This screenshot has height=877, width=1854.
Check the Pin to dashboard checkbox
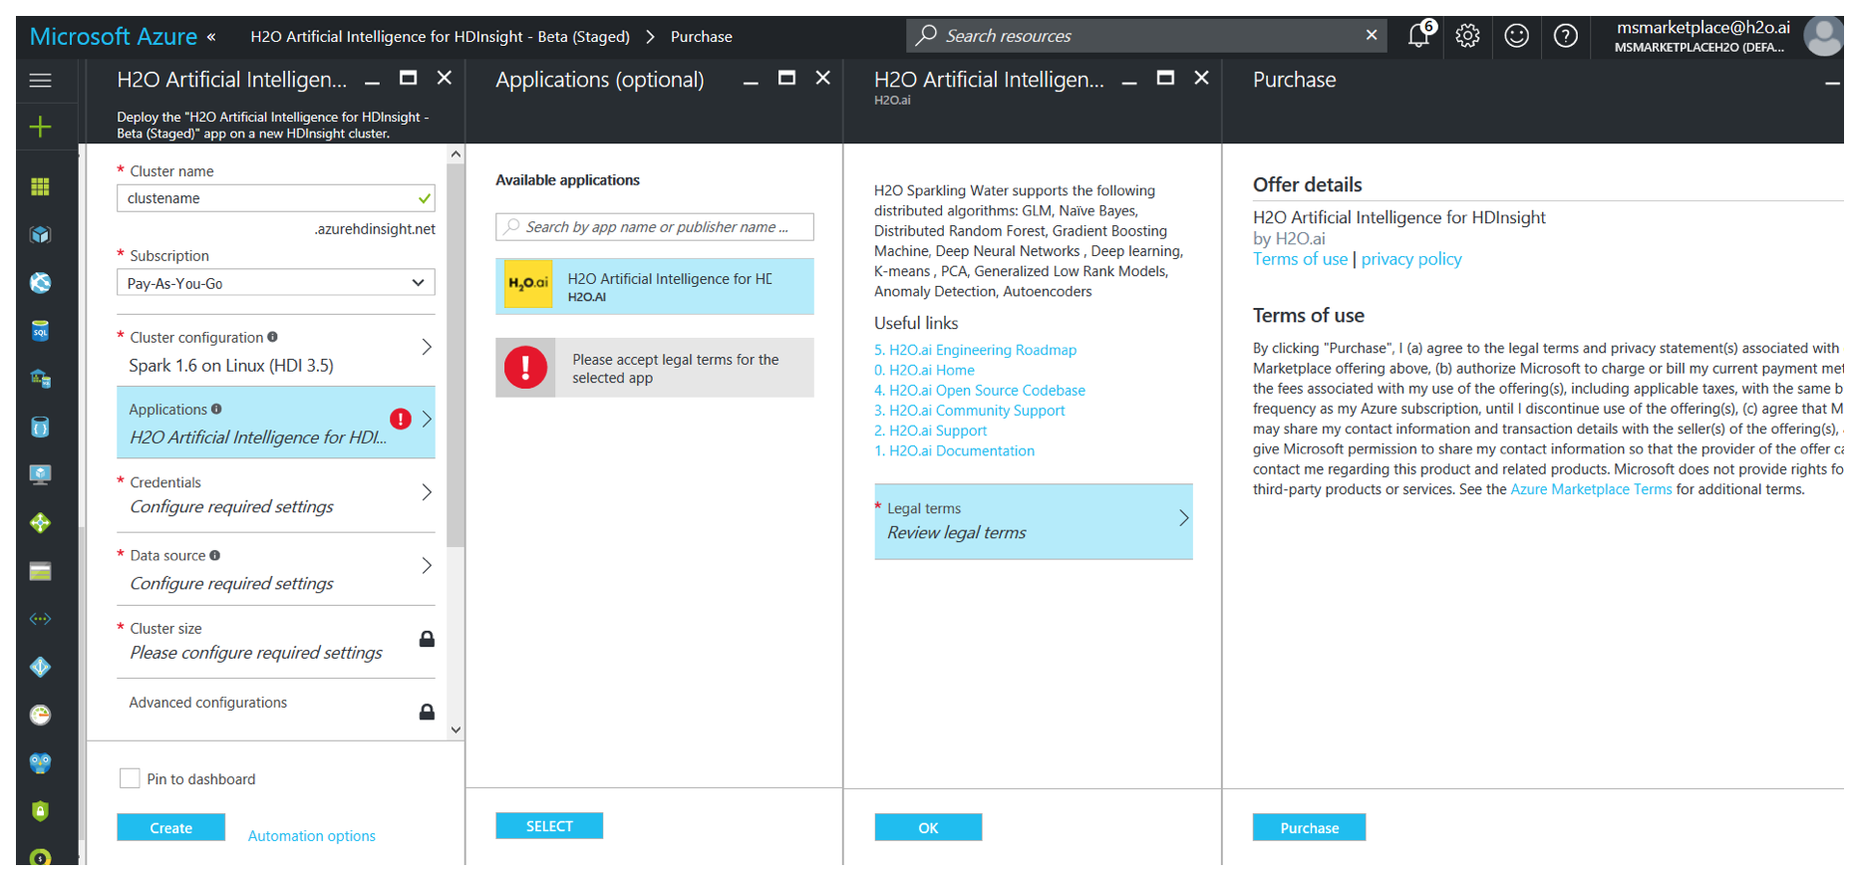coord(130,778)
